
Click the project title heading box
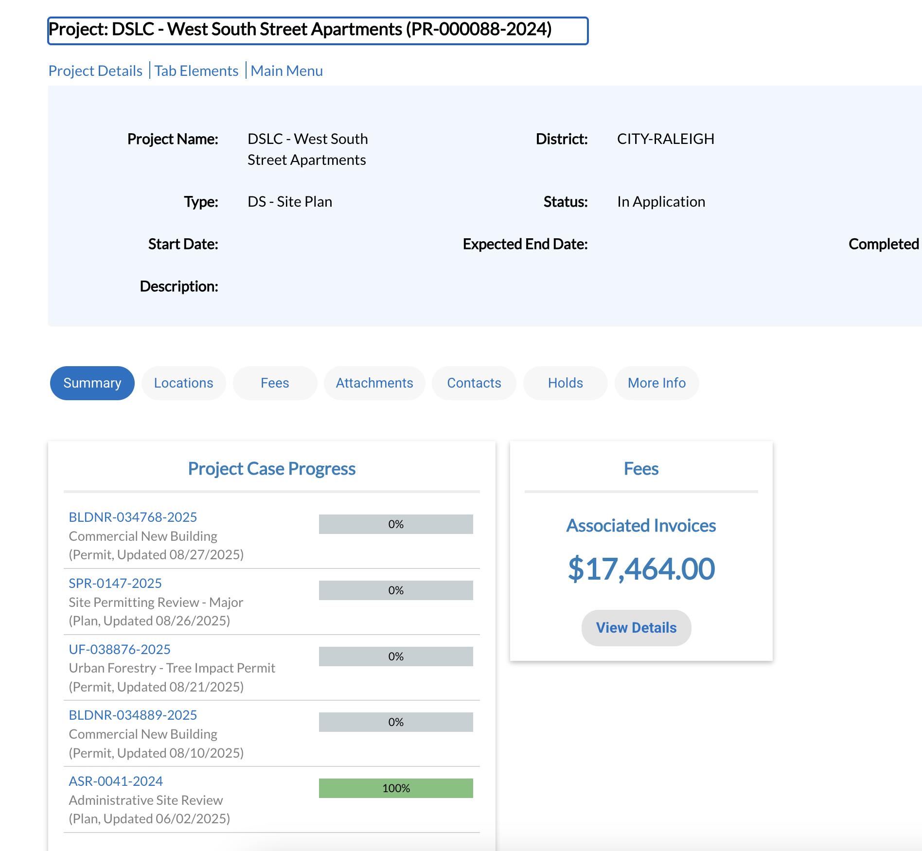coord(318,31)
